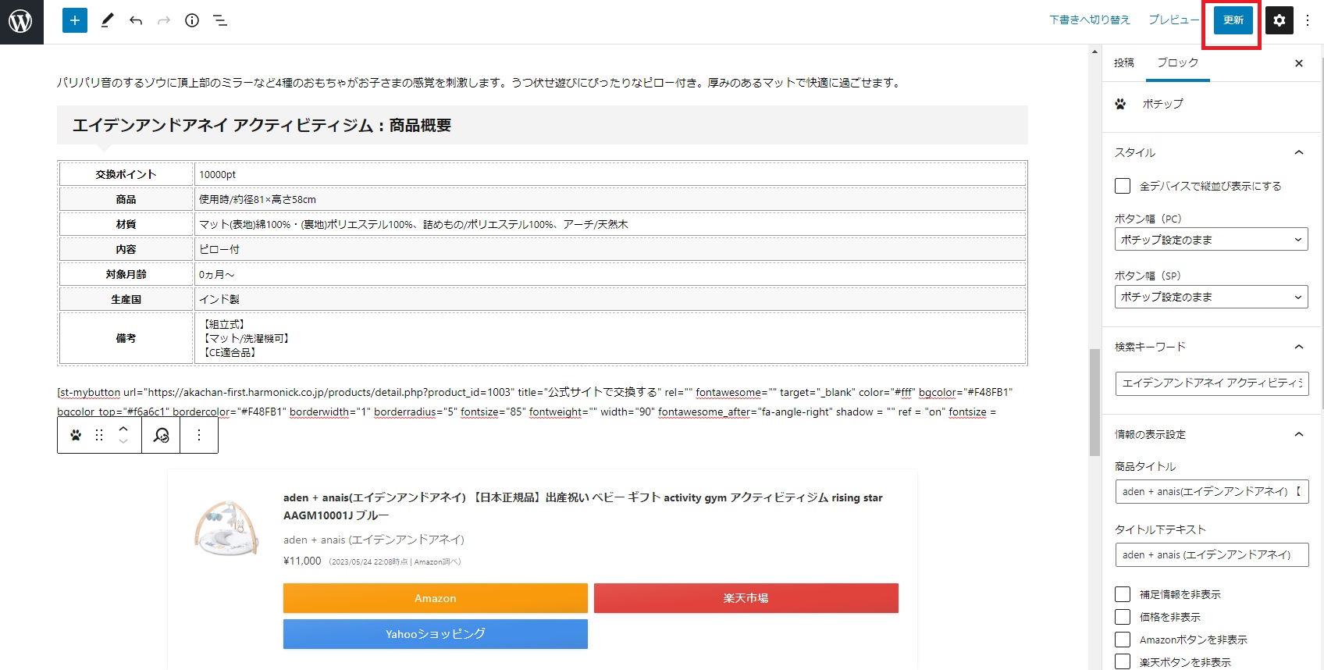Open block toolbar three-dot options
The width and height of the screenshot is (1324, 670).
click(199, 435)
